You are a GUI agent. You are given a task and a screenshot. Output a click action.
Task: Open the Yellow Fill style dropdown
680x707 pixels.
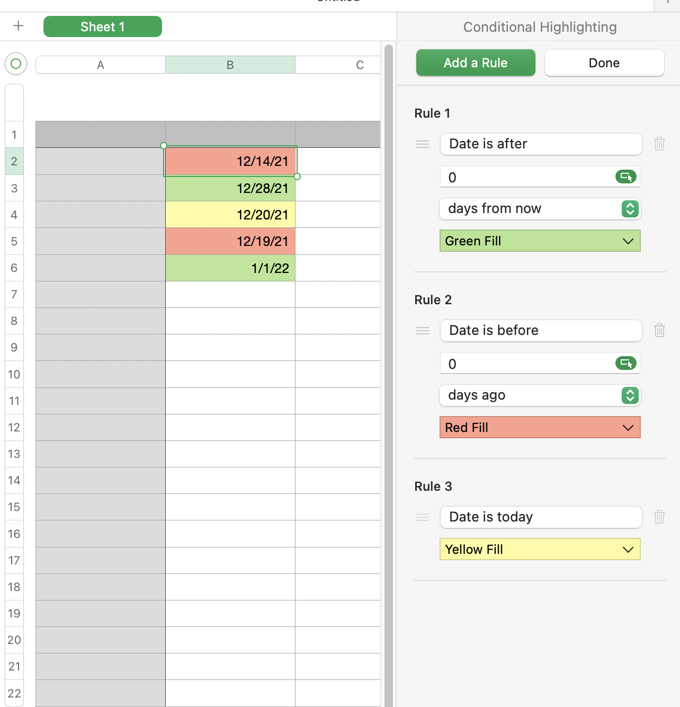[540, 550]
